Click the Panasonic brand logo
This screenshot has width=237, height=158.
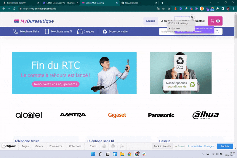(x=161, y=115)
